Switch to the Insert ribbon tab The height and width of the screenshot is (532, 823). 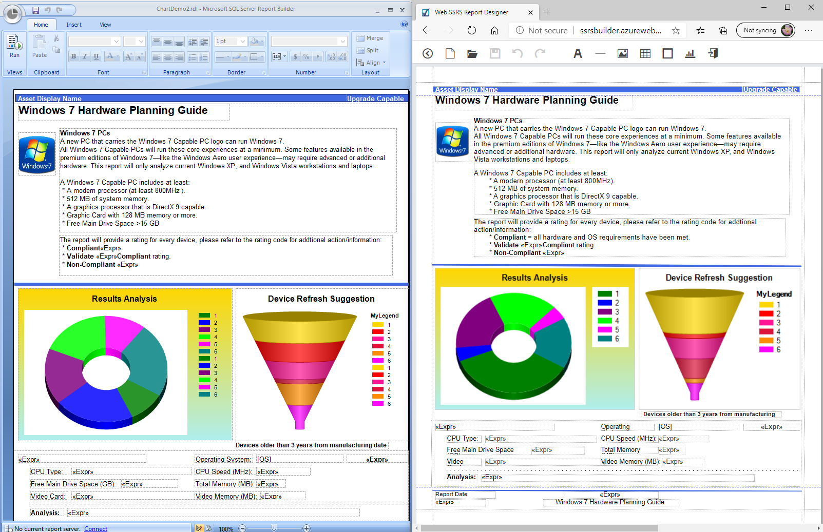73,25
